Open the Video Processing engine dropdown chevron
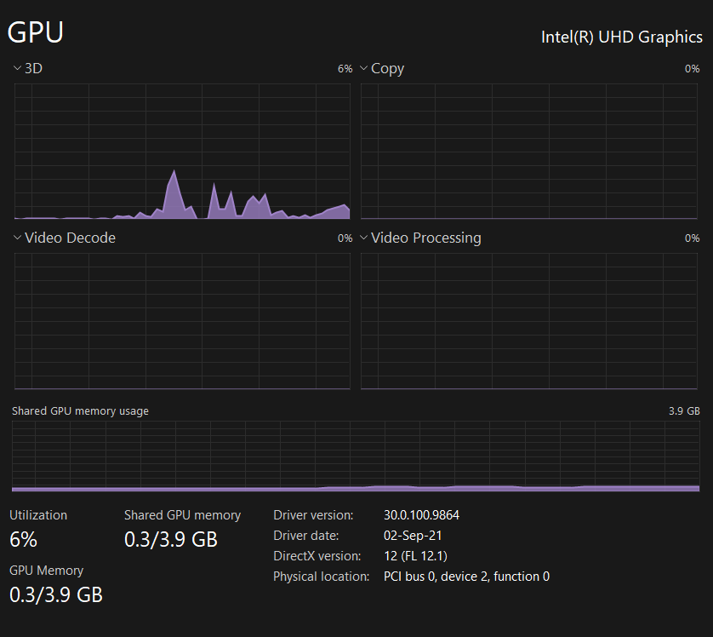The width and height of the screenshot is (713, 637). pyautogui.click(x=364, y=238)
